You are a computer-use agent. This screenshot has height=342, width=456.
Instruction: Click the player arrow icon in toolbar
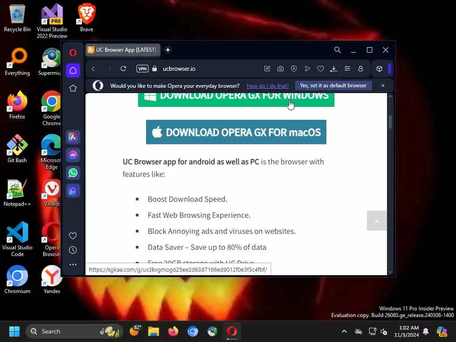click(x=307, y=69)
